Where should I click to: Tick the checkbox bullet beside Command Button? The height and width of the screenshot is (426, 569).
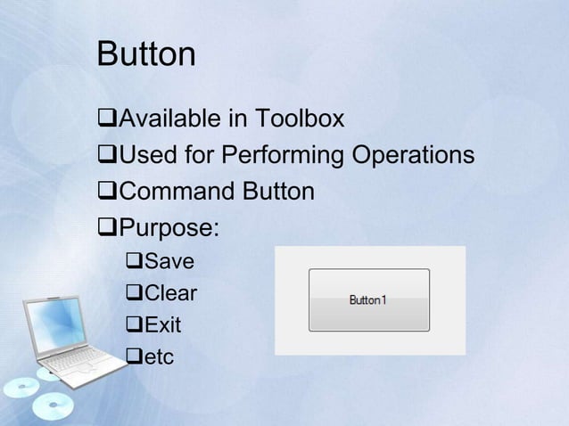pyautogui.click(x=107, y=191)
